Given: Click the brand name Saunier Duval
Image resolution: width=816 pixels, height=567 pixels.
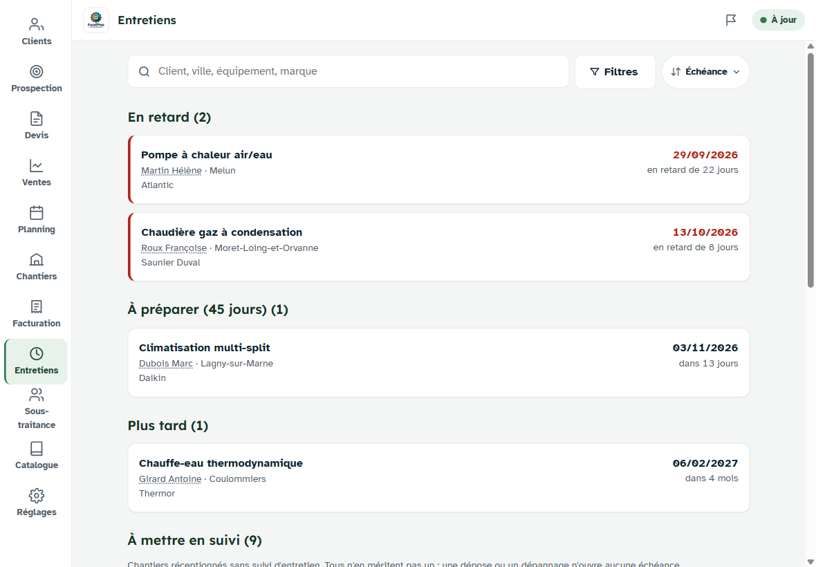Looking at the screenshot, I should pyautogui.click(x=171, y=263).
